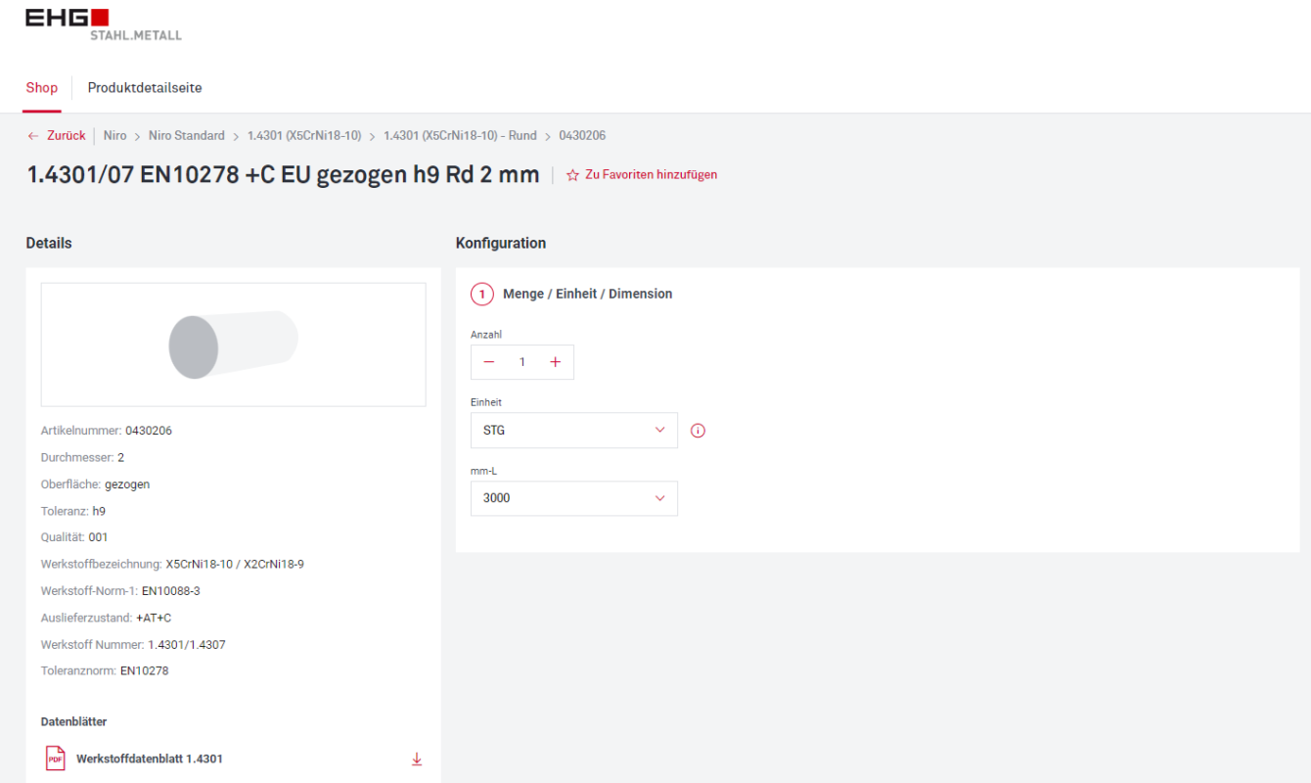Open the Produktdetailseite tab
This screenshot has height=783, width=1311.
(145, 88)
